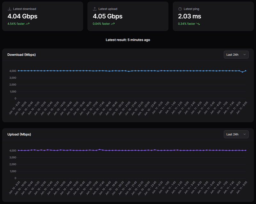The height and width of the screenshot is (204, 256).
Task: Click the "Latest result: 5 minutes ago" text
Action: click(x=128, y=40)
